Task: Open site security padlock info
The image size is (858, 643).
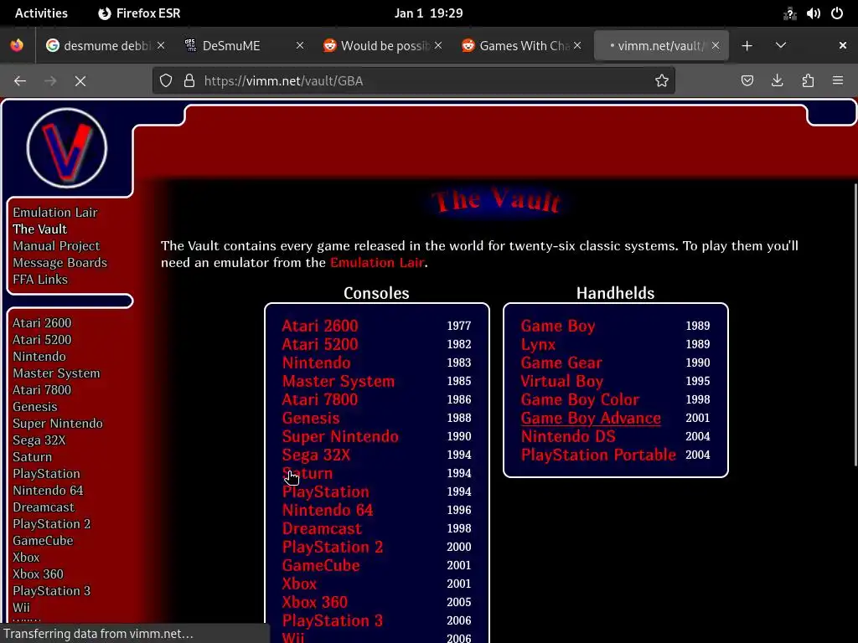Action: (189, 81)
